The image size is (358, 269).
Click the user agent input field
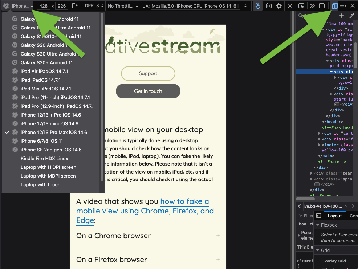click(196, 6)
